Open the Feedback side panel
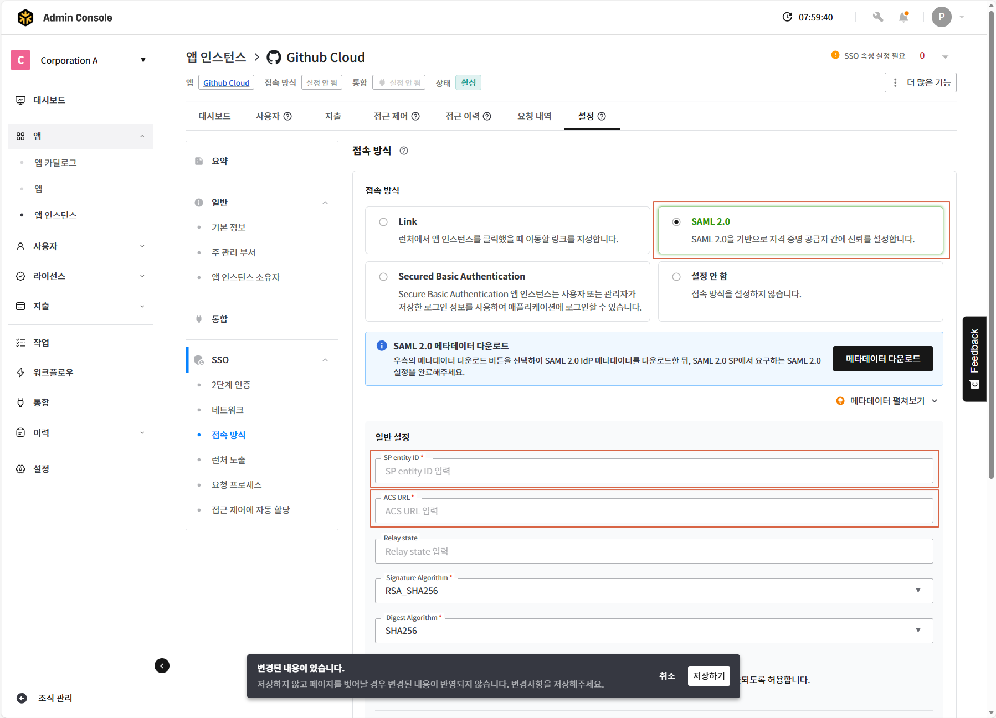Image resolution: width=996 pixels, height=718 pixels. pyautogui.click(x=974, y=358)
